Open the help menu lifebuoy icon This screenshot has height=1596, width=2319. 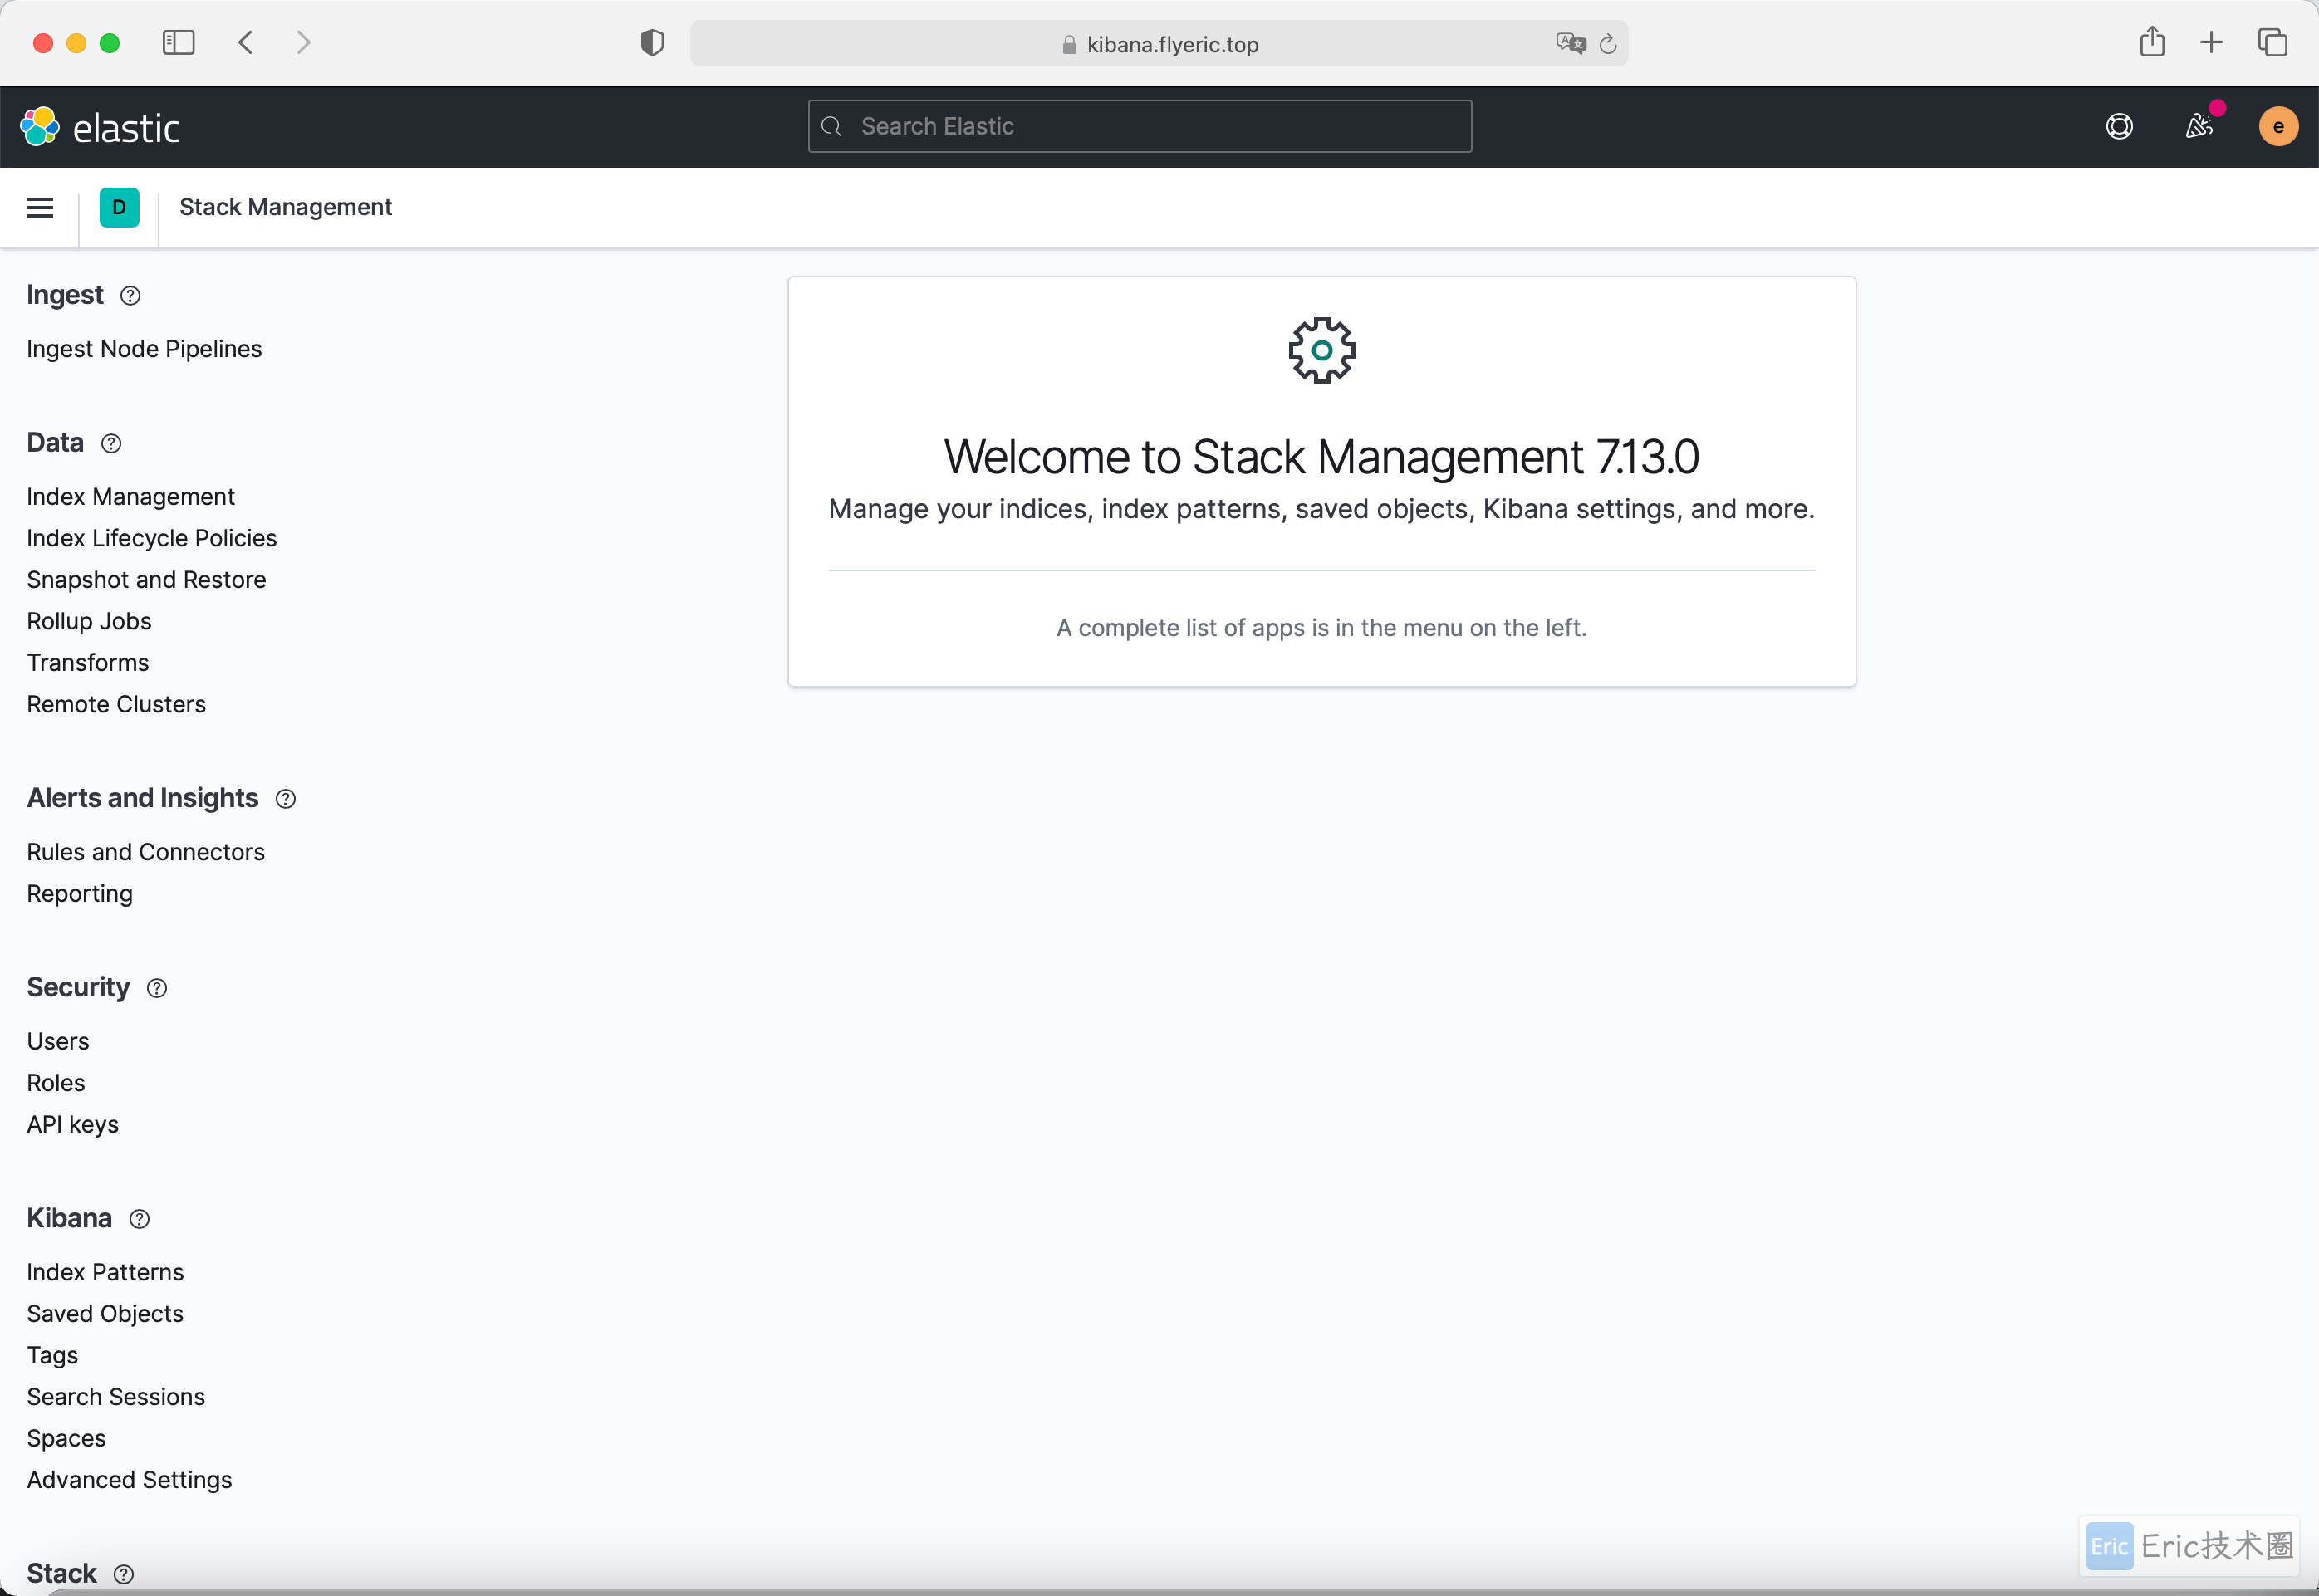pos(2119,126)
